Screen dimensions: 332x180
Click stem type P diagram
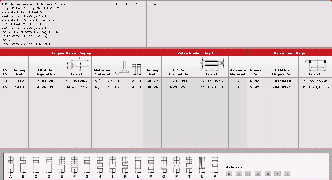click(176, 164)
